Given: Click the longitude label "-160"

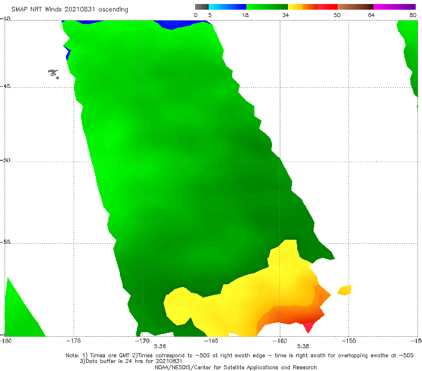Looking at the screenshot, I should pos(280,341).
